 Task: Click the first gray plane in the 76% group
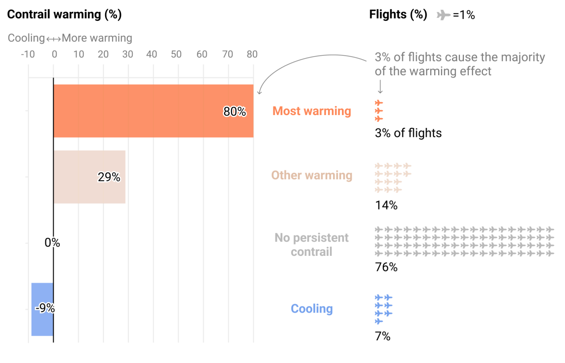pyautogui.click(x=379, y=229)
